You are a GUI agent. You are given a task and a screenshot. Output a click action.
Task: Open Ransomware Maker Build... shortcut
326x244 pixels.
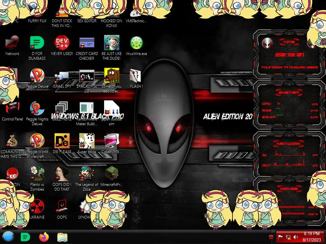coord(87,113)
